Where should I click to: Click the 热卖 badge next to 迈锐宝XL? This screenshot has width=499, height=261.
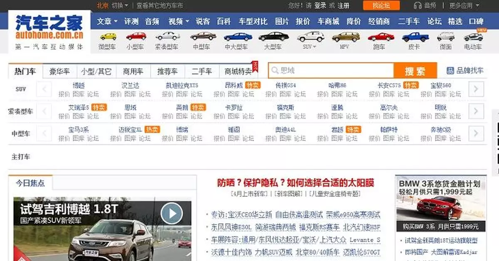coord(153,129)
